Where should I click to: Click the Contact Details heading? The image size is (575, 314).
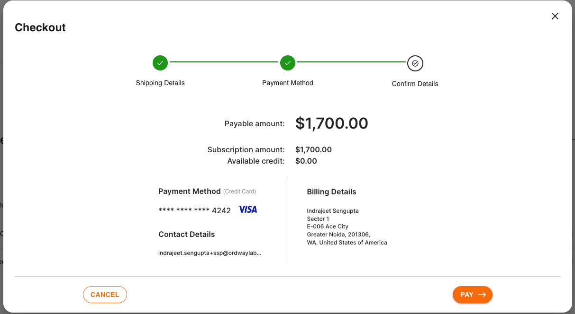click(186, 234)
